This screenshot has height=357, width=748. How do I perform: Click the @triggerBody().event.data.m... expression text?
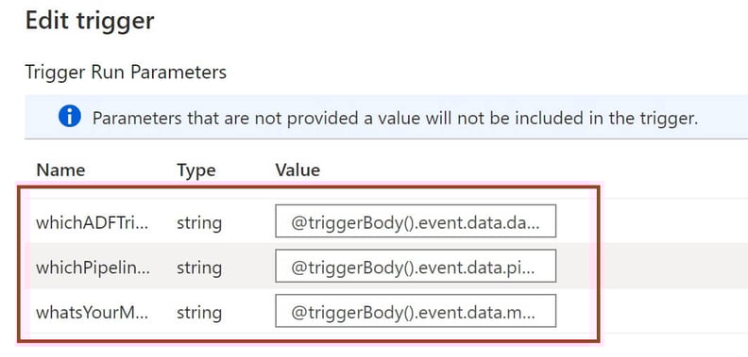(413, 313)
